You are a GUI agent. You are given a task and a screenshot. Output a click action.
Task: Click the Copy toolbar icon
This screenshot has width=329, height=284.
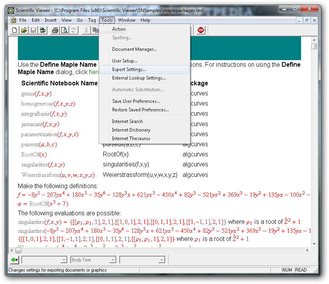point(96,30)
